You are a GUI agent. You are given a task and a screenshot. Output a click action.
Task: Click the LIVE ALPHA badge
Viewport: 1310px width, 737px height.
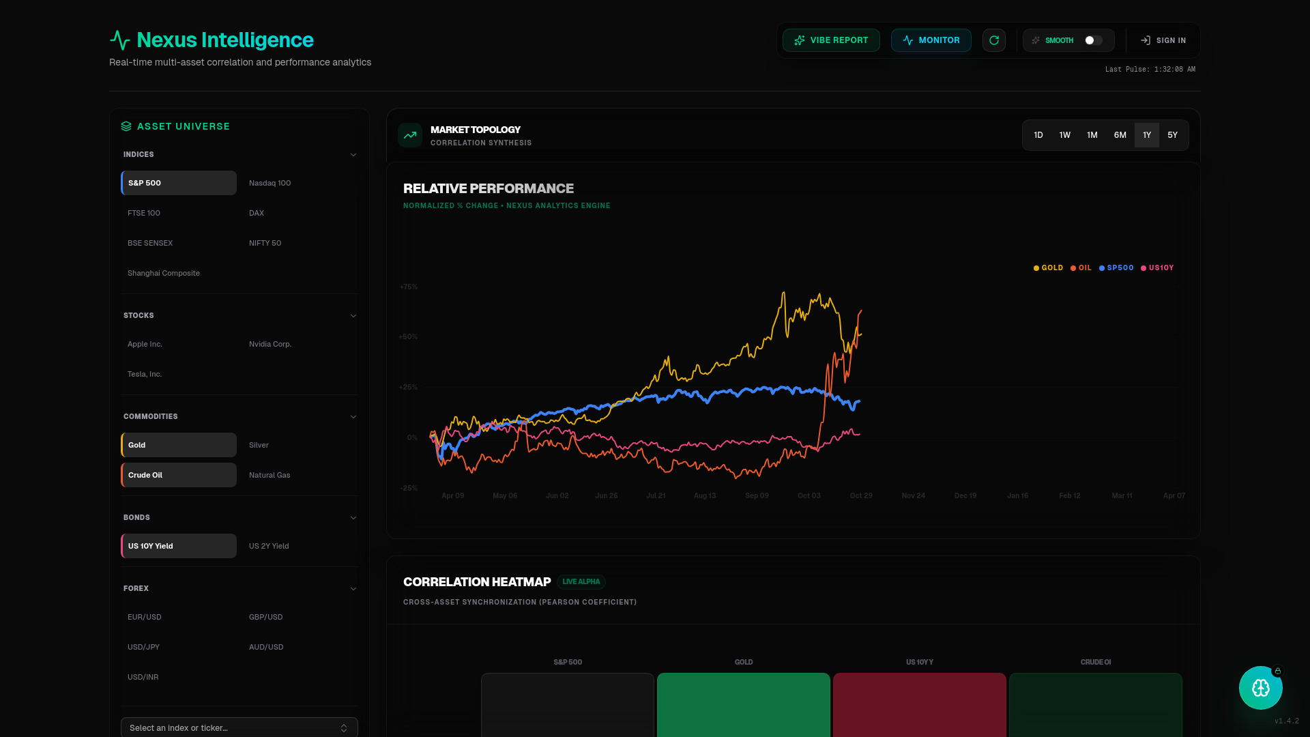581,582
